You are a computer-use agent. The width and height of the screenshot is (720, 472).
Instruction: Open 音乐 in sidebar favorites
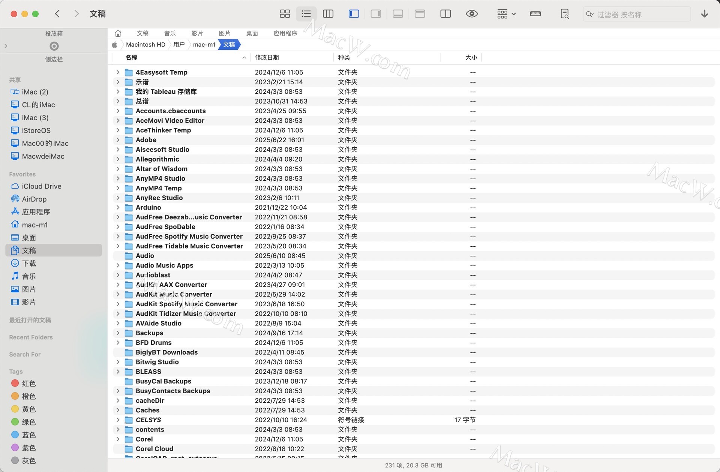pos(29,276)
